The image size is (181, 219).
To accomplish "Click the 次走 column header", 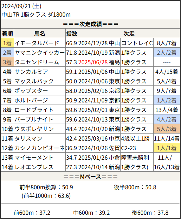I will 129,34.
